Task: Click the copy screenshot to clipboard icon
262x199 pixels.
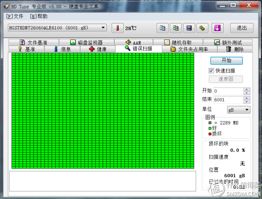Action: [176, 28]
